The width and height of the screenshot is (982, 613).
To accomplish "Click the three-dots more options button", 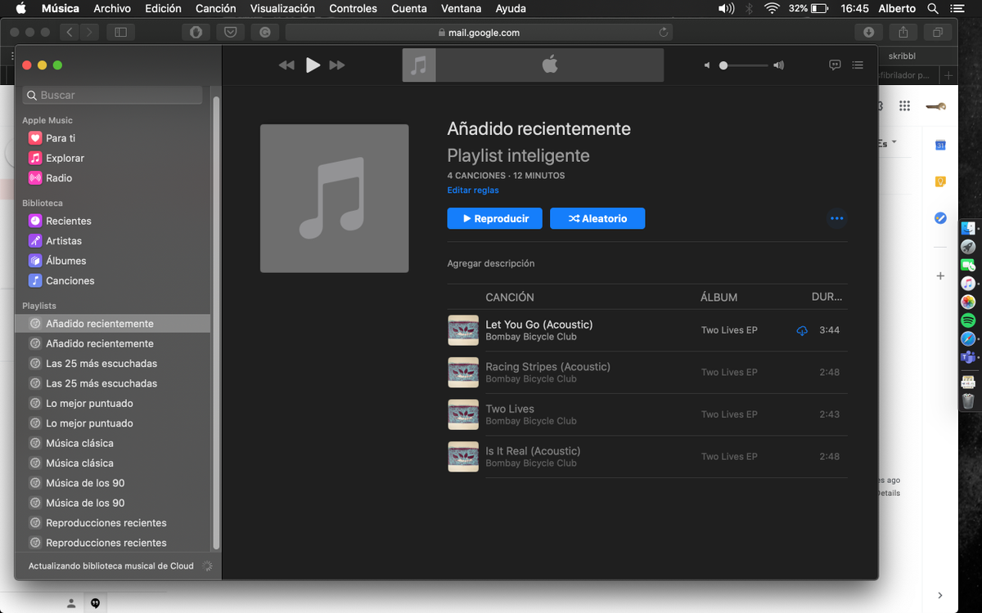I will click(x=836, y=218).
